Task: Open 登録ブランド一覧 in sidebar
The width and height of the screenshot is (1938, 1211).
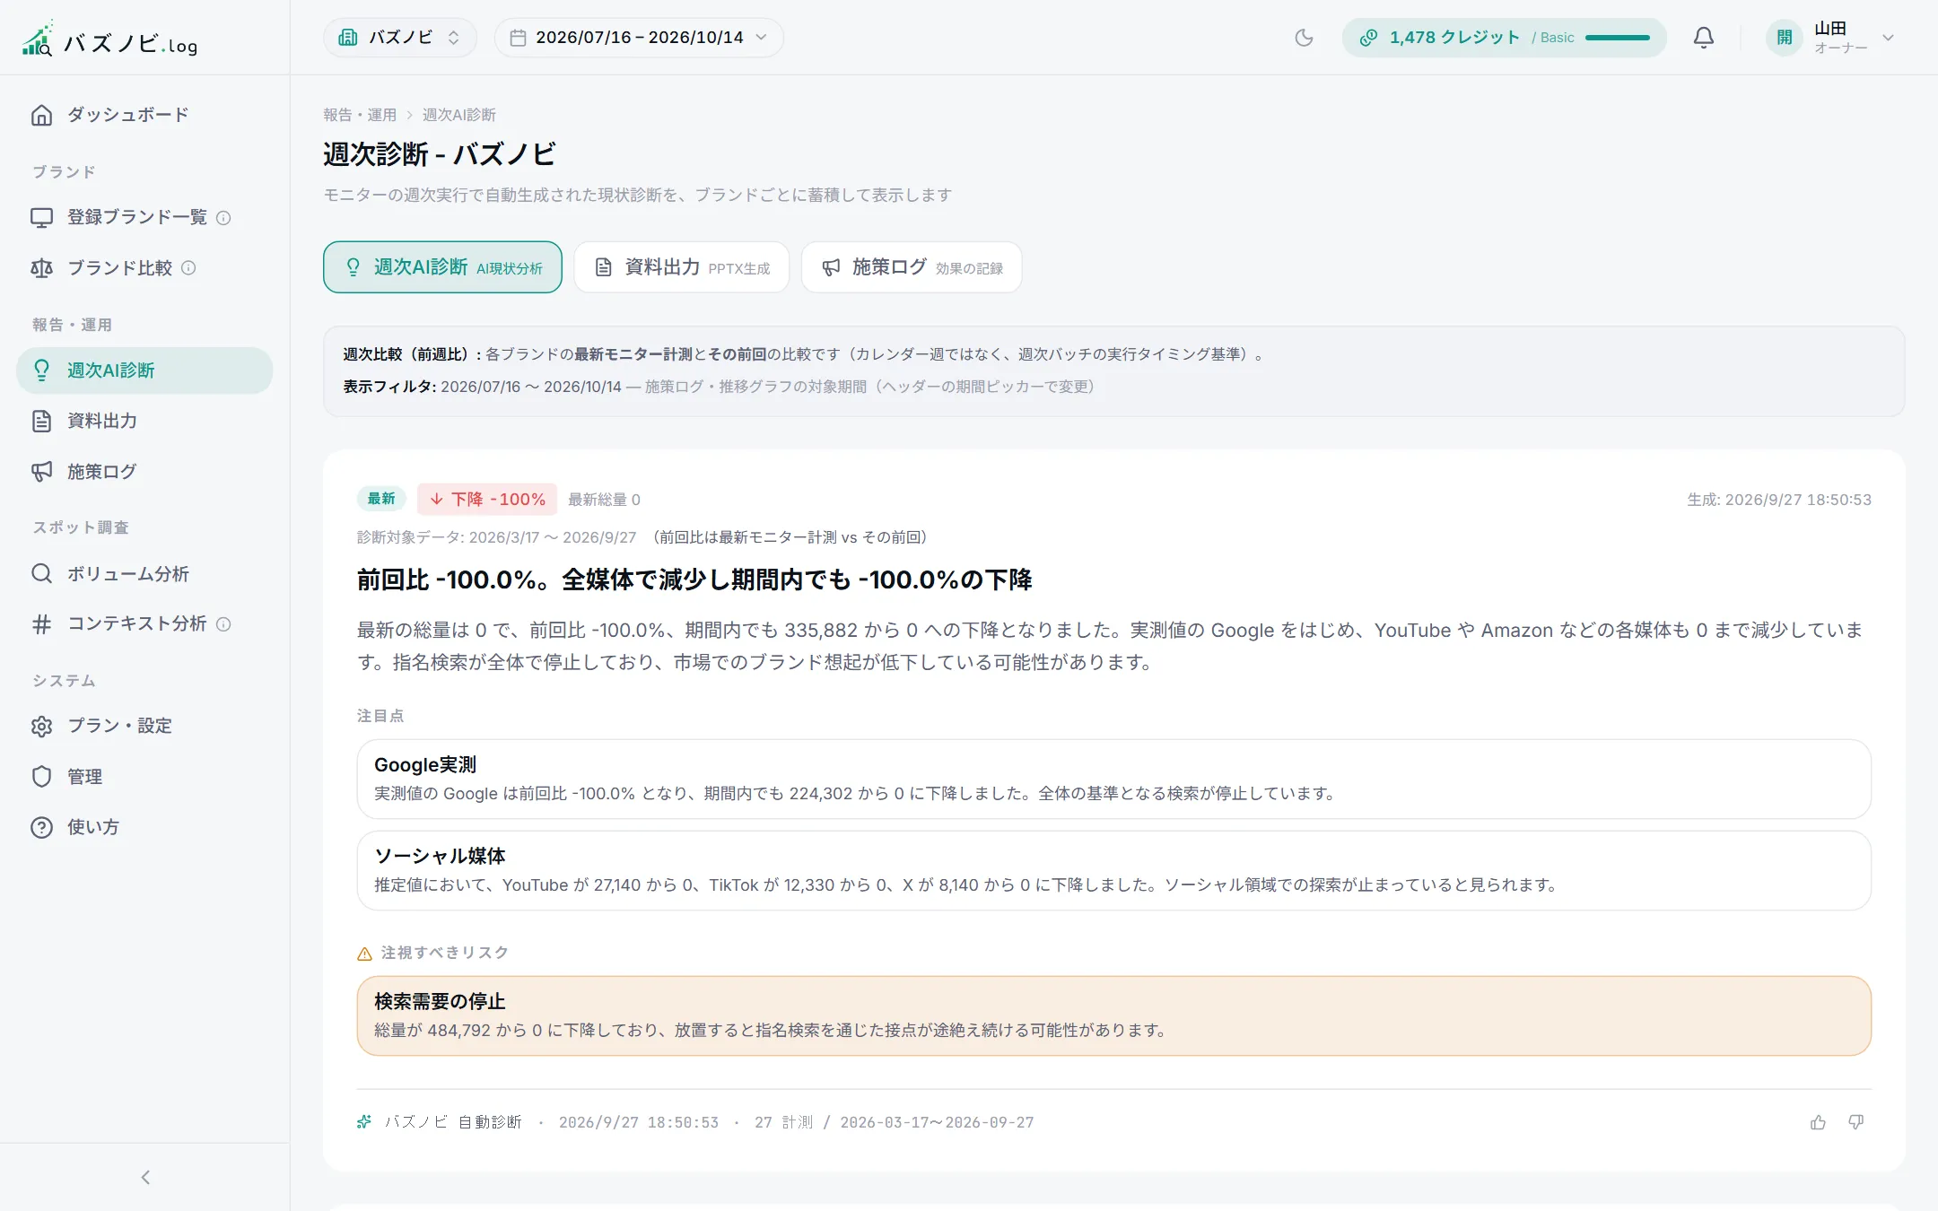Action: click(x=144, y=217)
